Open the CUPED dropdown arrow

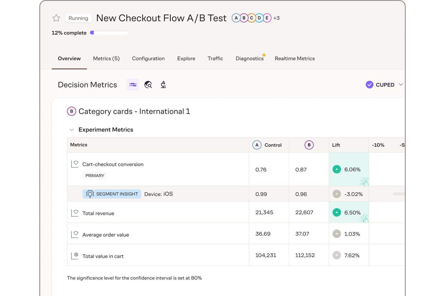[x=400, y=85]
